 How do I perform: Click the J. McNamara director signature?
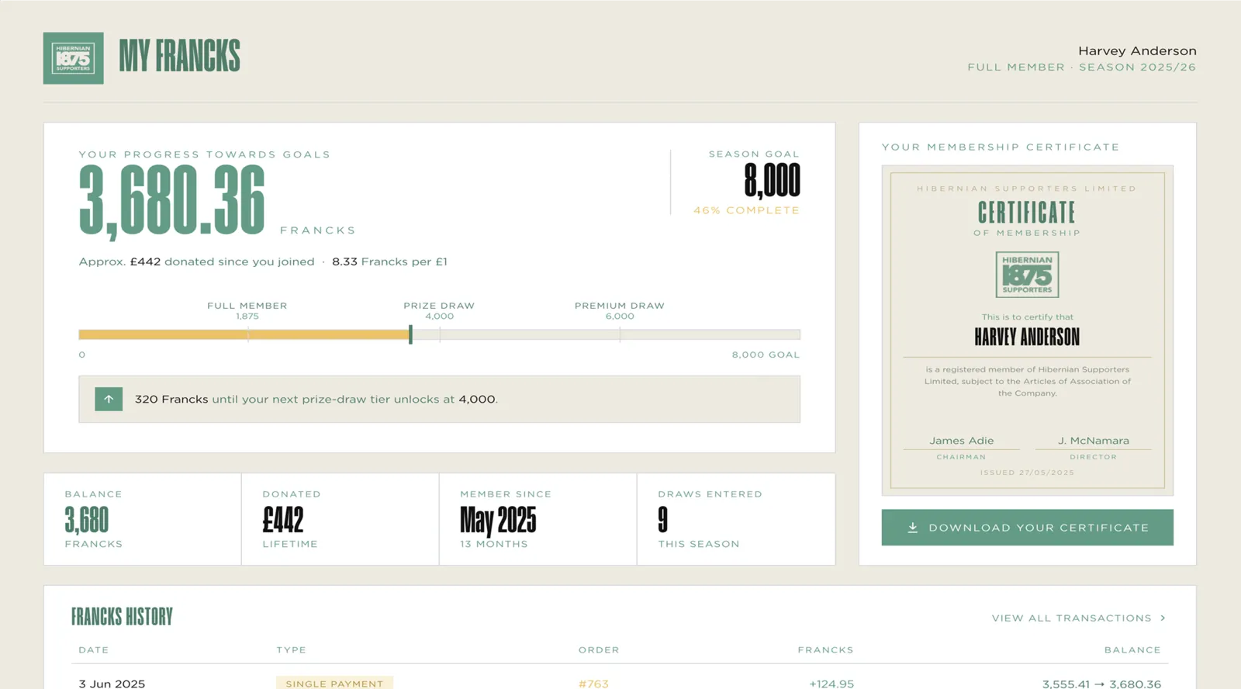coord(1094,440)
